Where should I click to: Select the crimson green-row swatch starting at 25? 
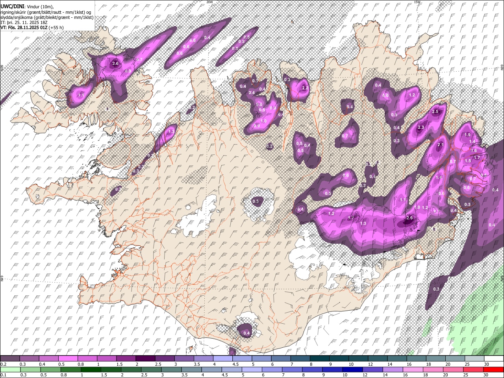(473, 369)
